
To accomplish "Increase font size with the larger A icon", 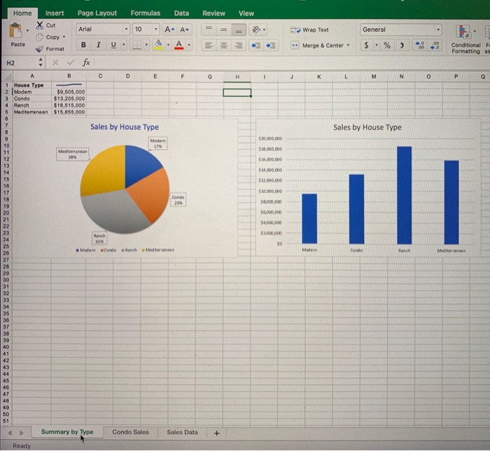I will pos(169,29).
